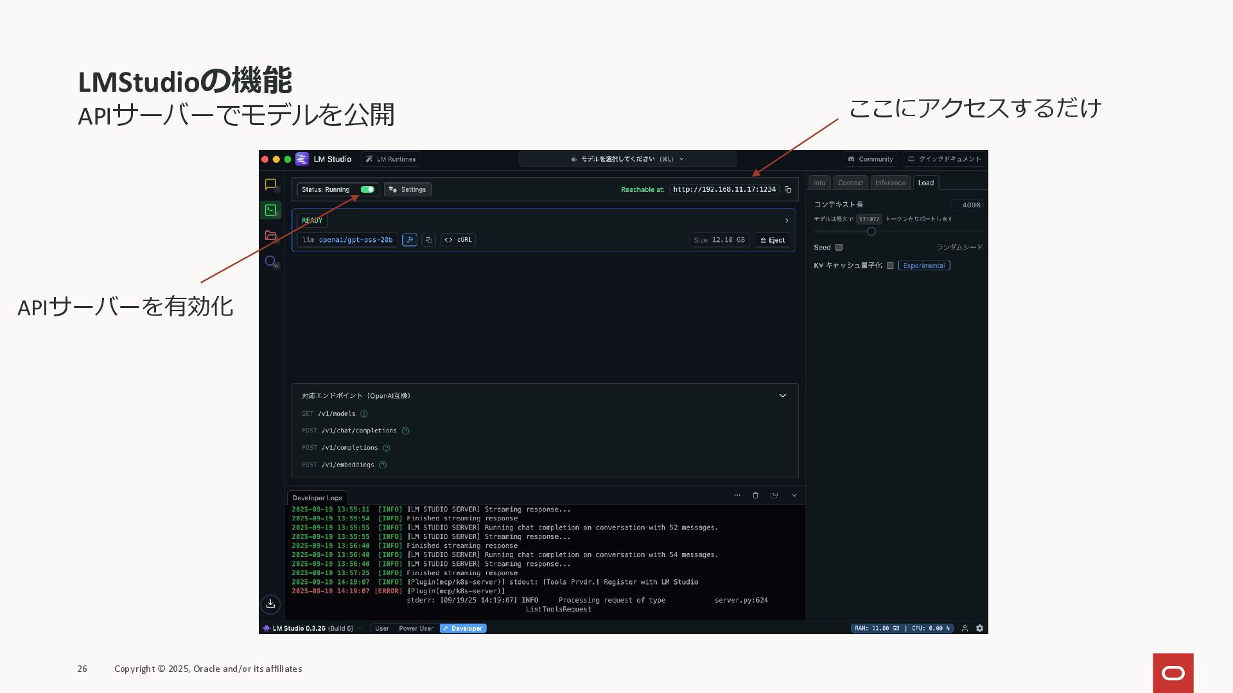Collapse the Developer Logs panel chevron
This screenshot has width=1233, height=693.
794,495
